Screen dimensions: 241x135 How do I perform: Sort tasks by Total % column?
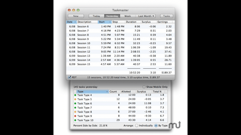pyautogui.click(x=158, y=91)
